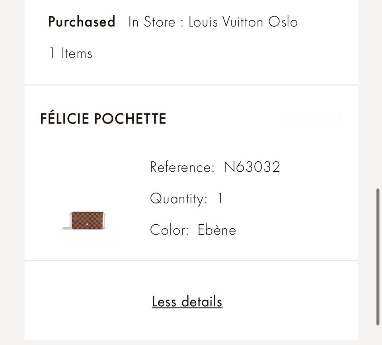Click the gold chain on bag image
382x345 pixels.
pyautogui.click(x=66, y=227)
